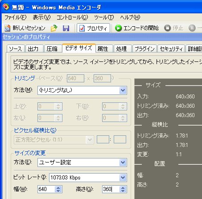This screenshot has width=202, height=199.
Task: Click the 下(B) trimming value field
Action: pyautogui.click(x=111, y=106)
